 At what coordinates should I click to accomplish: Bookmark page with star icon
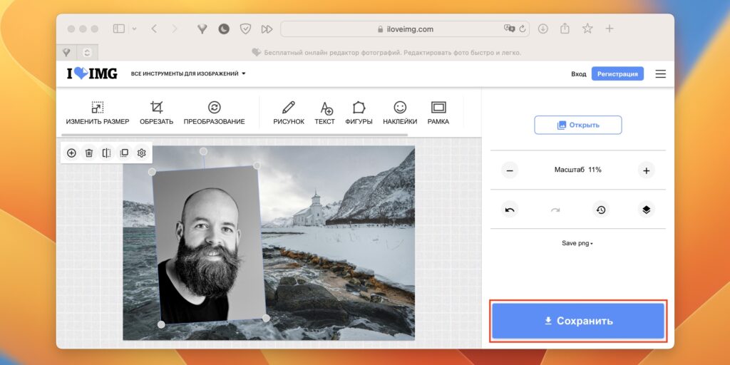pyautogui.click(x=587, y=29)
